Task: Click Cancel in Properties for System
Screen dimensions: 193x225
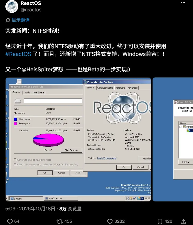Action: (x=140, y=167)
